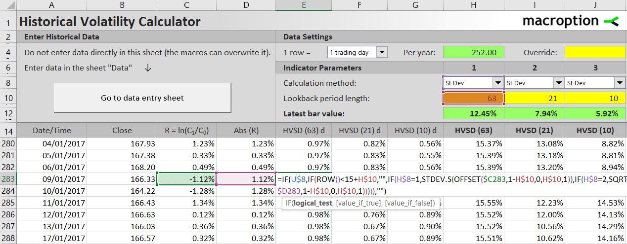The height and width of the screenshot is (244, 627).
Task: Open the 1 trading day dropdown
Action: click(x=382, y=52)
